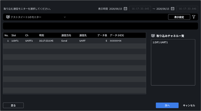The height and width of the screenshot is (111, 201).
Task: Expand the テストスイート1のモニター dropdown
Action: (x=65, y=17)
